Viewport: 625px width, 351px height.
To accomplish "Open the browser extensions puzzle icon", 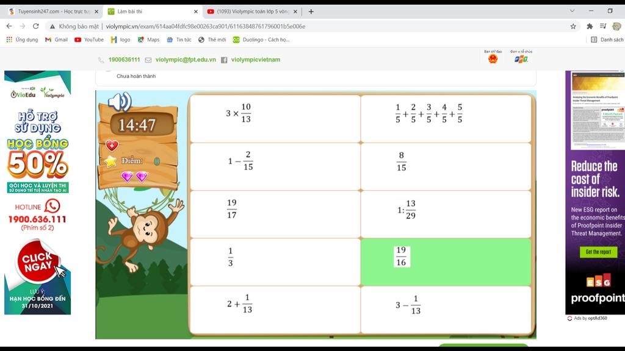I will coord(590,26).
